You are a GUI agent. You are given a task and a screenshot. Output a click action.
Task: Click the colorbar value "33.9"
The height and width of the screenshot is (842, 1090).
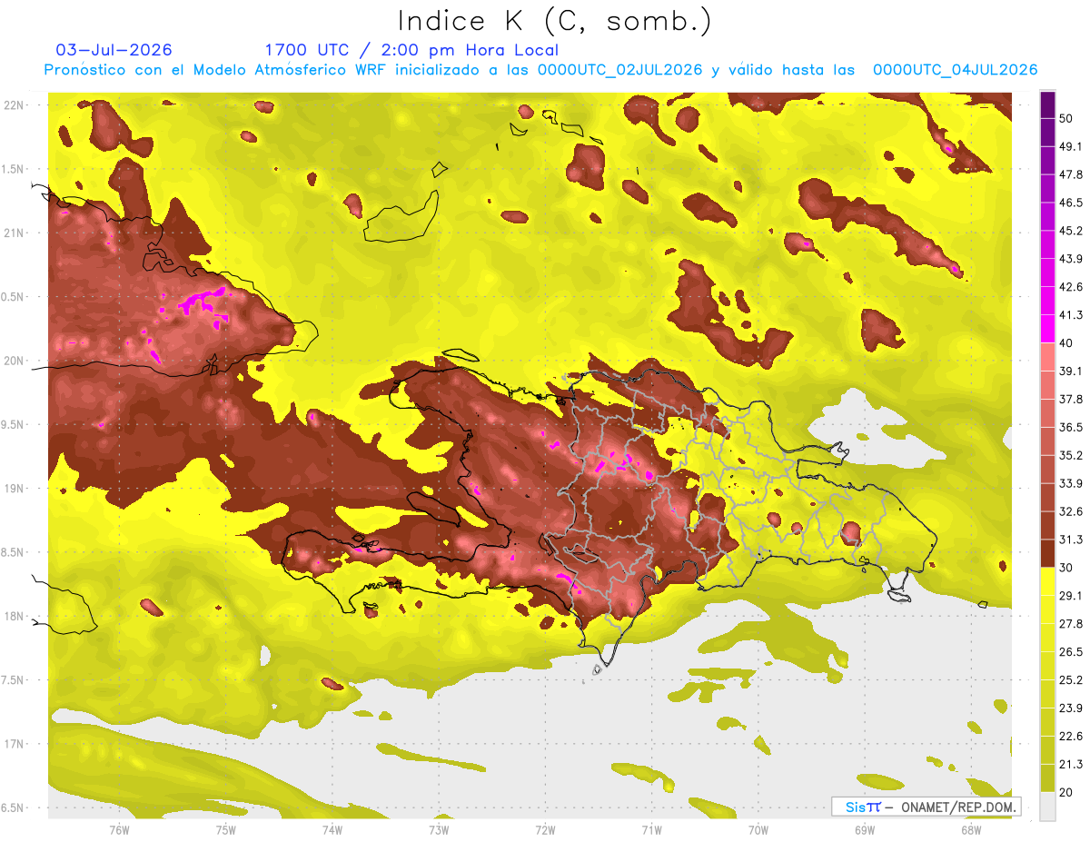click(1071, 483)
